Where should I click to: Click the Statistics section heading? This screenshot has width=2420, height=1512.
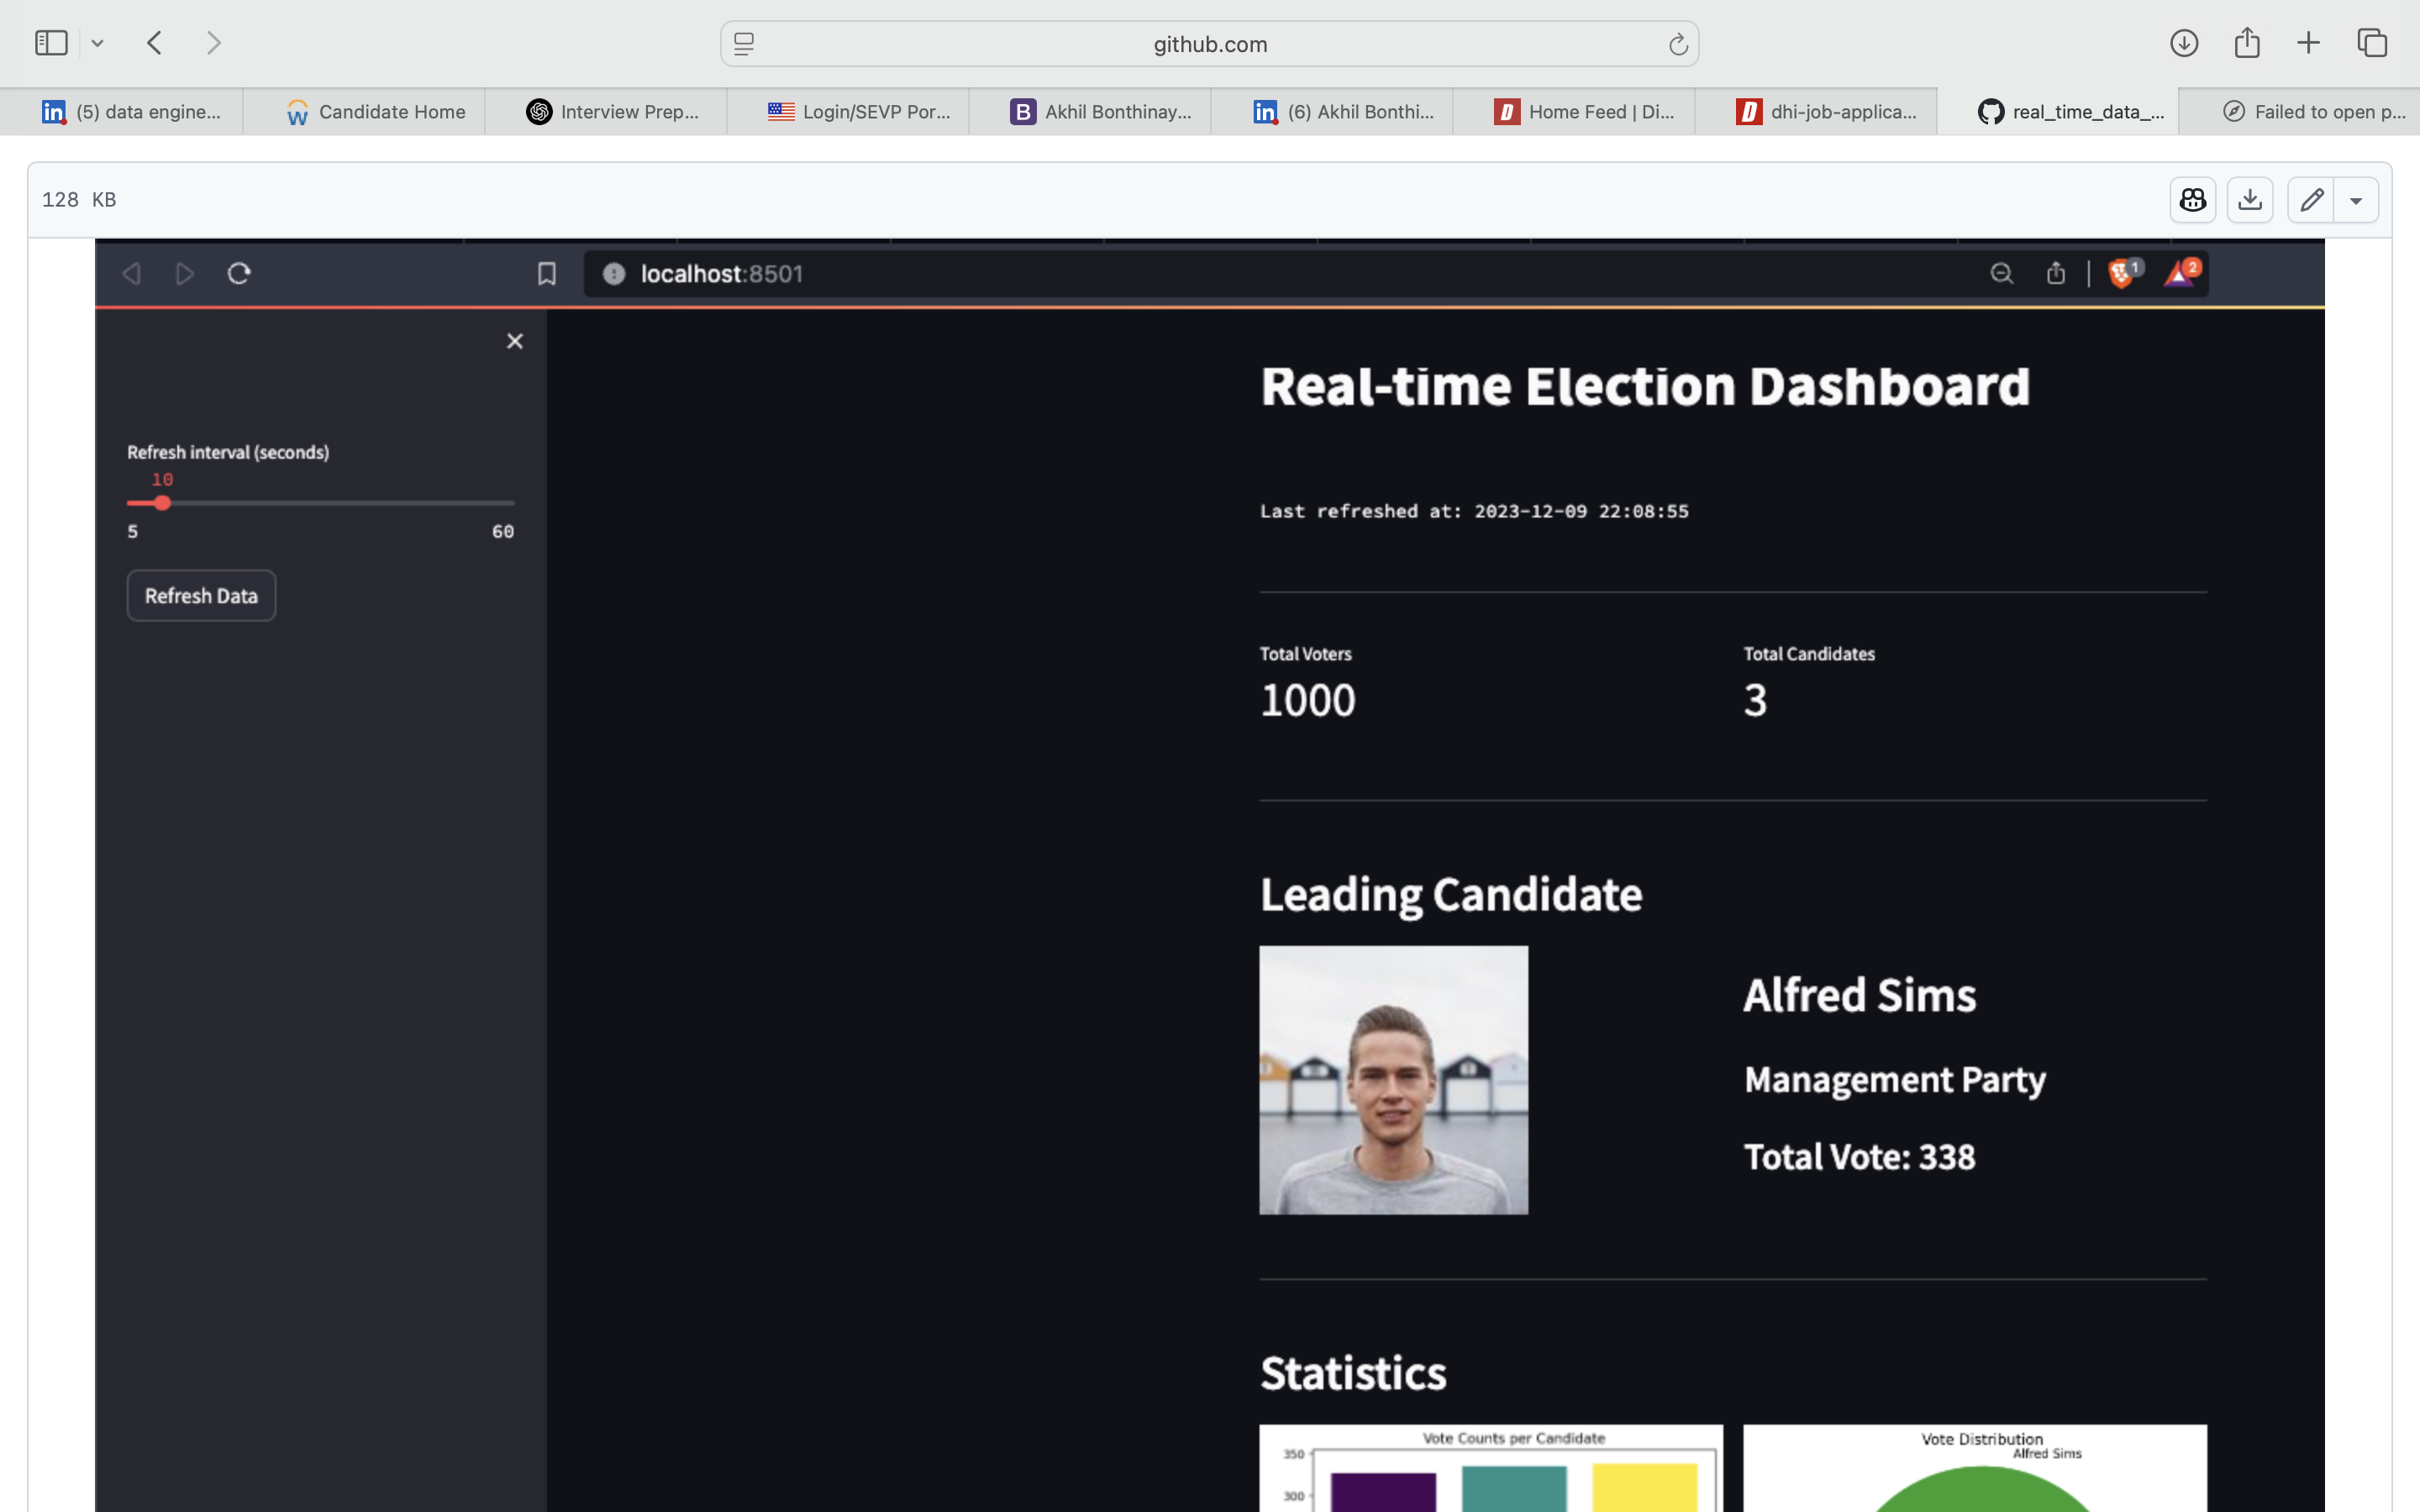[x=1353, y=1373]
